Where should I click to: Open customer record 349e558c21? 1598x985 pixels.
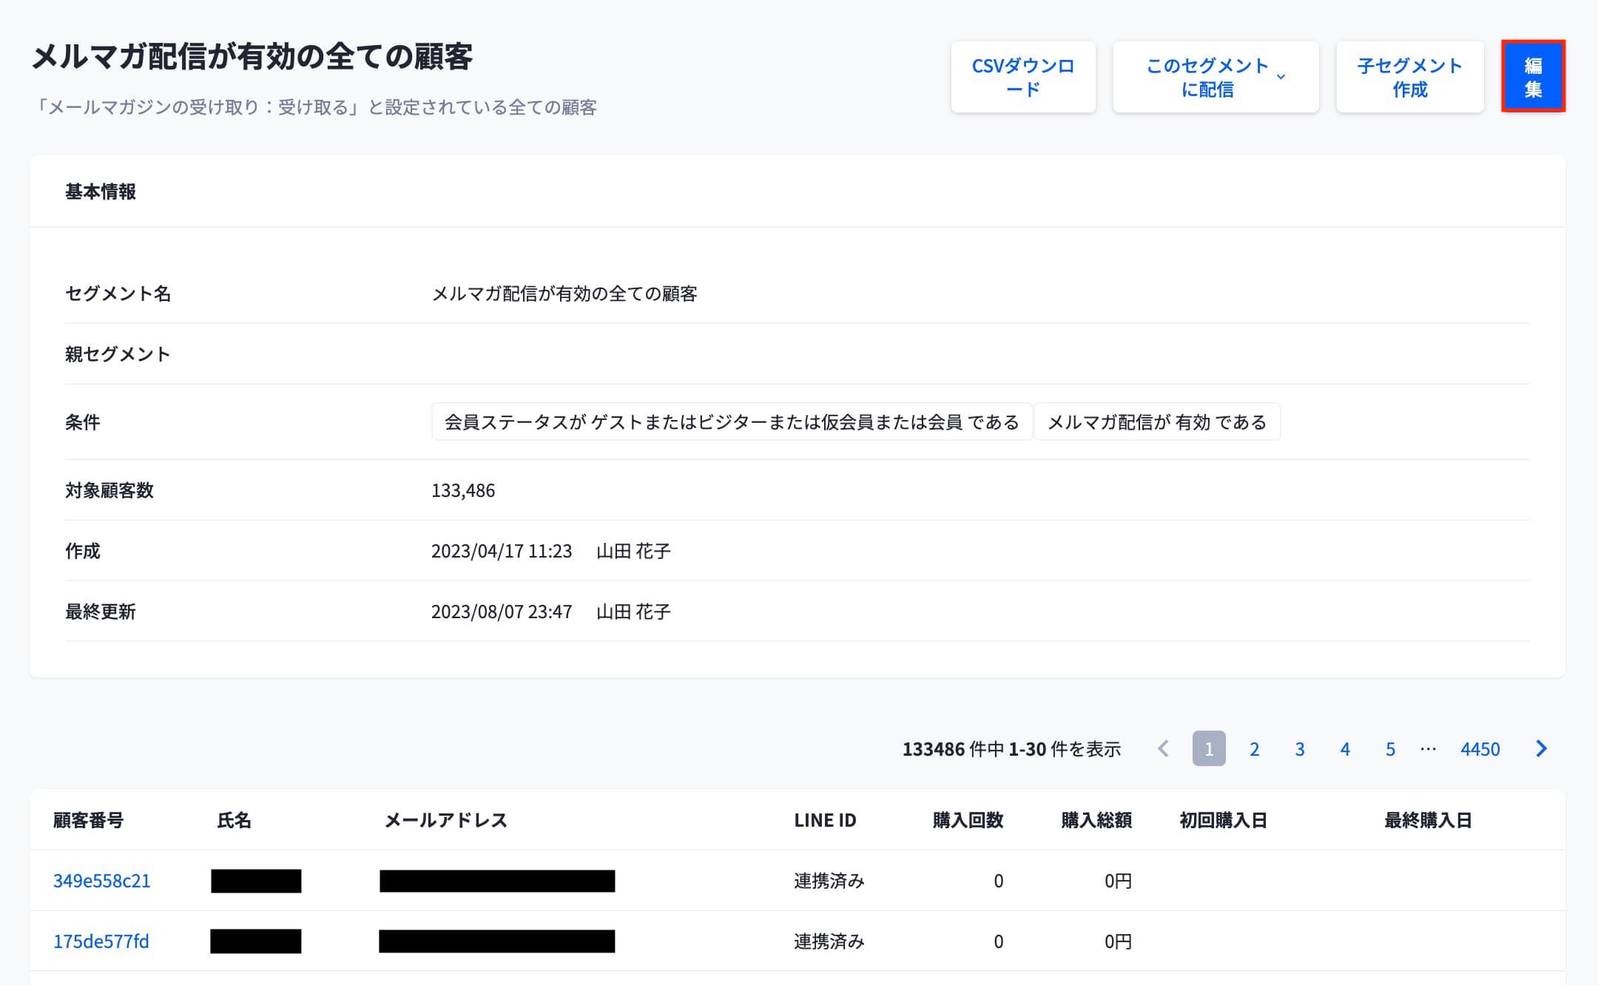(101, 881)
